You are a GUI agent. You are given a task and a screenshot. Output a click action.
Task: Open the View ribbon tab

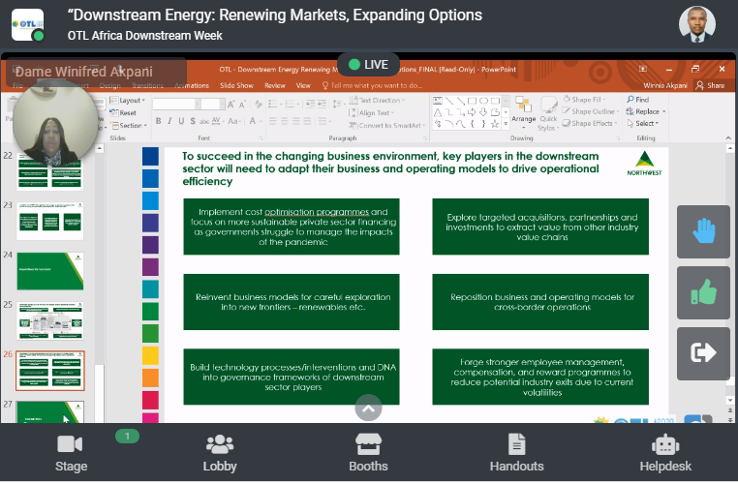click(x=303, y=85)
